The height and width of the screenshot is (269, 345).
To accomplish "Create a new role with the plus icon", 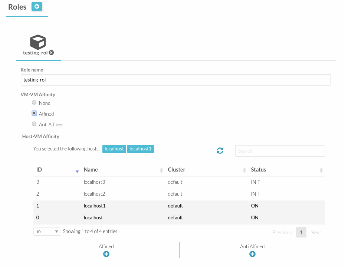I will tap(36, 6).
